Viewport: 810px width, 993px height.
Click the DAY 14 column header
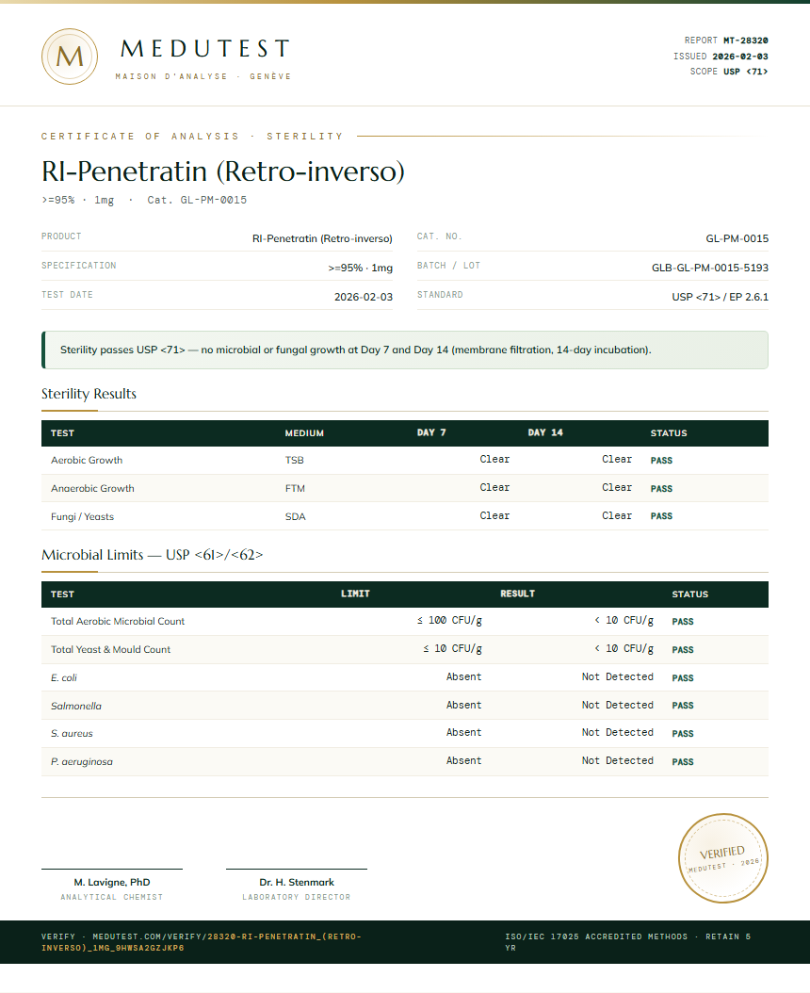545,432
